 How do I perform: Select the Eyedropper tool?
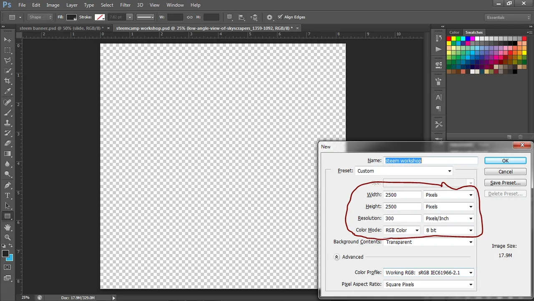(x=8, y=91)
